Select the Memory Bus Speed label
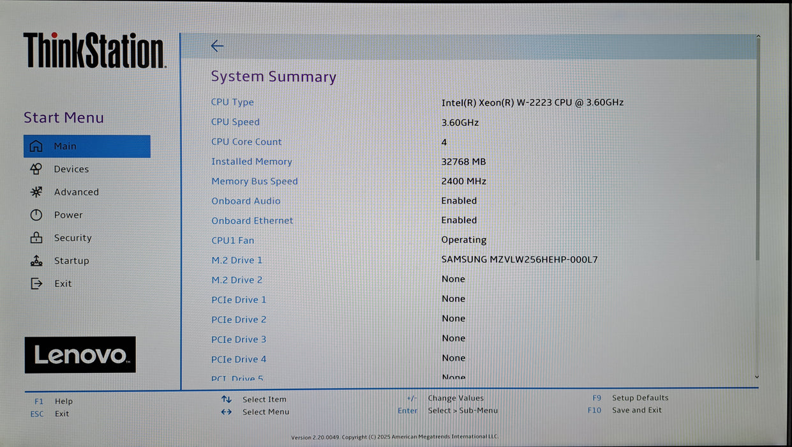 pyautogui.click(x=255, y=181)
